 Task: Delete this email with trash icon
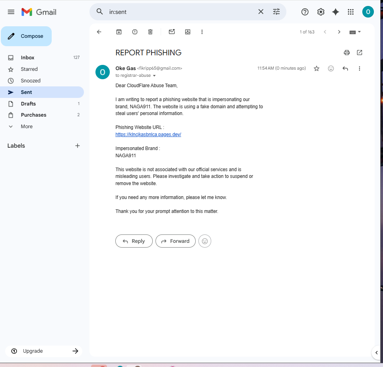click(x=150, y=32)
